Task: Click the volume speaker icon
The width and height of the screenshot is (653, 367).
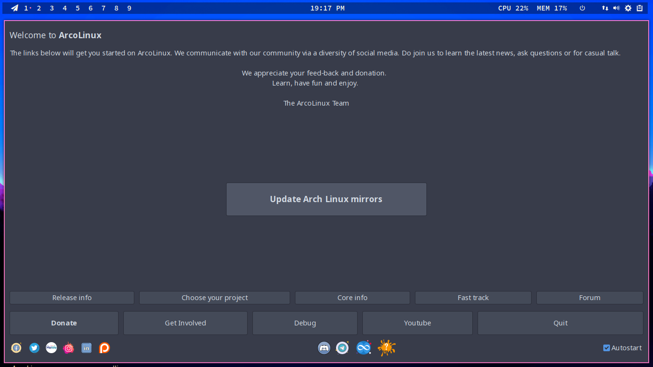Action: point(617,8)
